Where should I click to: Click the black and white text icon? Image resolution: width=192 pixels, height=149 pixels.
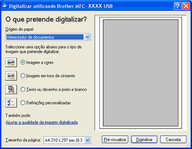[11, 89]
